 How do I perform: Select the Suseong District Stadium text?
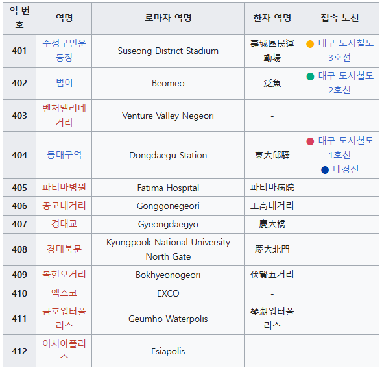[x=168, y=51]
